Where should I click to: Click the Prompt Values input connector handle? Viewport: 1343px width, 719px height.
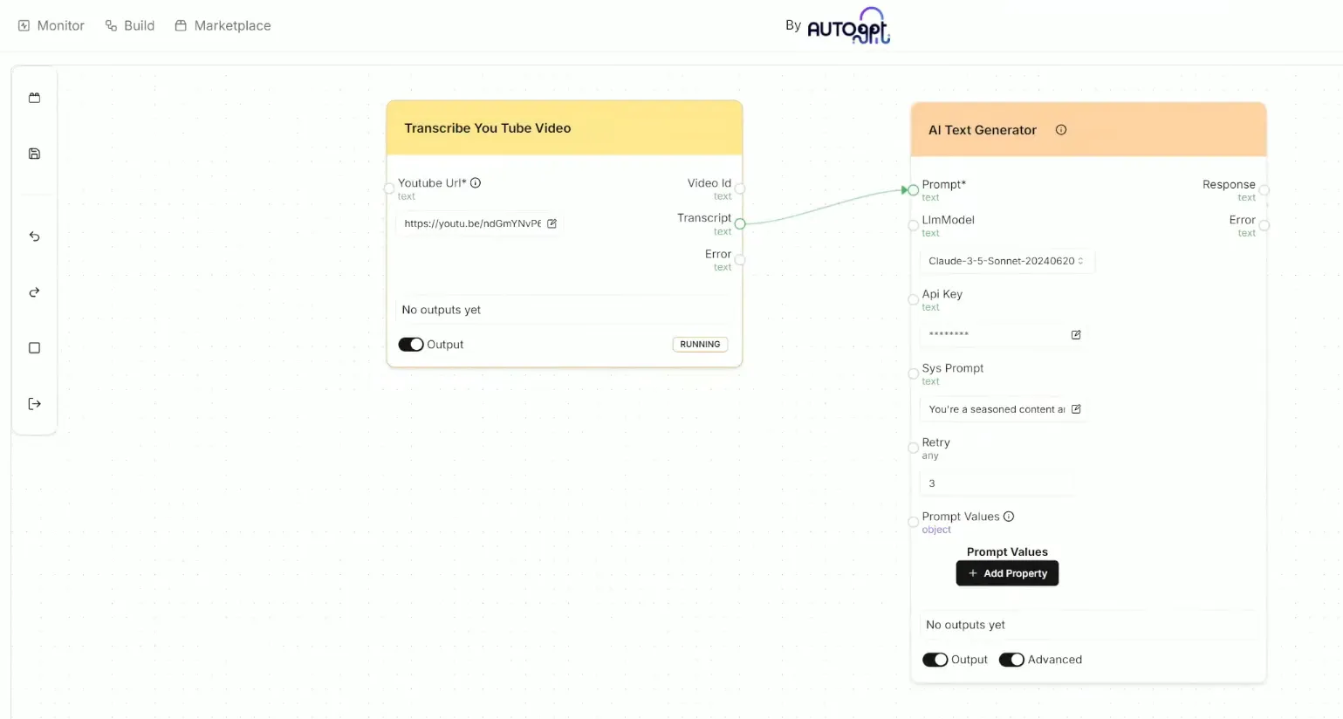click(913, 522)
